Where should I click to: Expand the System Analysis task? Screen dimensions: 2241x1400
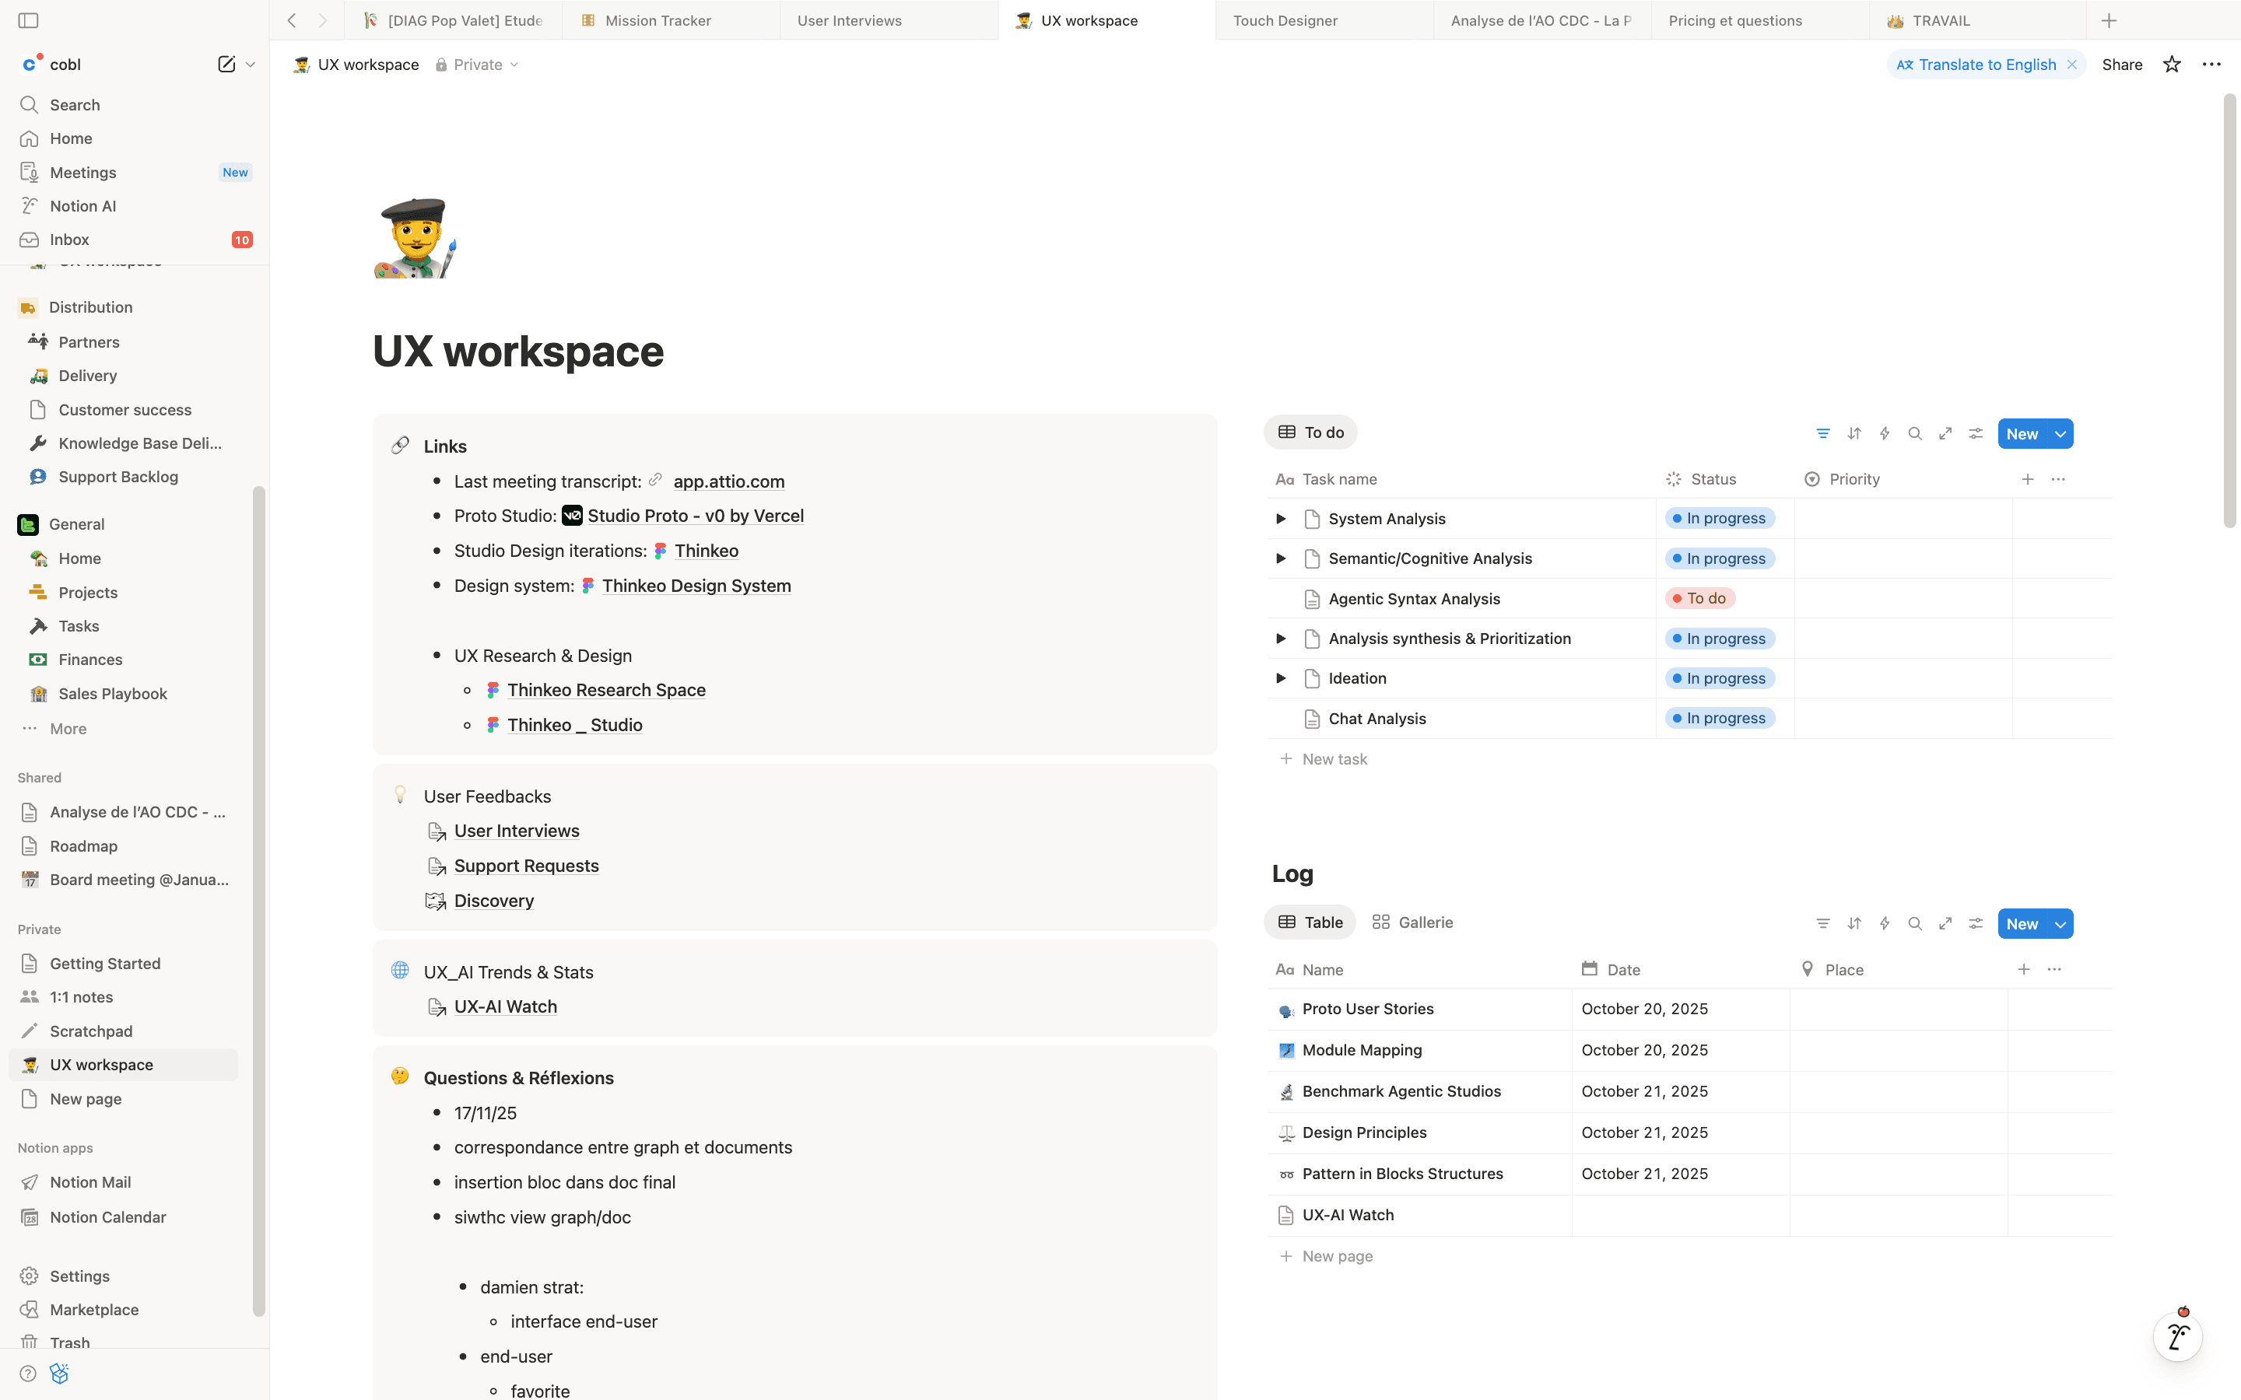coord(1281,519)
